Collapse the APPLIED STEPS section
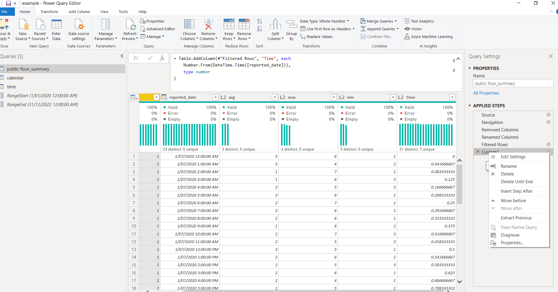The width and height of the screenshot is (558, 292). [469, 106]
